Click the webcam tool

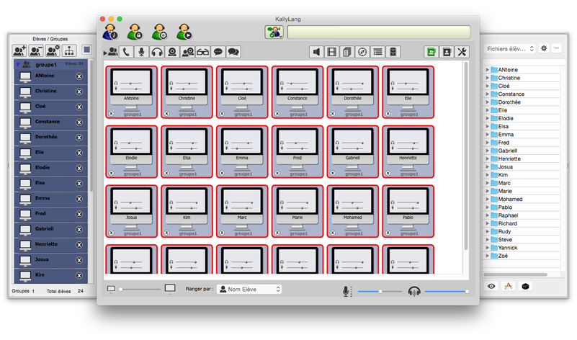172,52
